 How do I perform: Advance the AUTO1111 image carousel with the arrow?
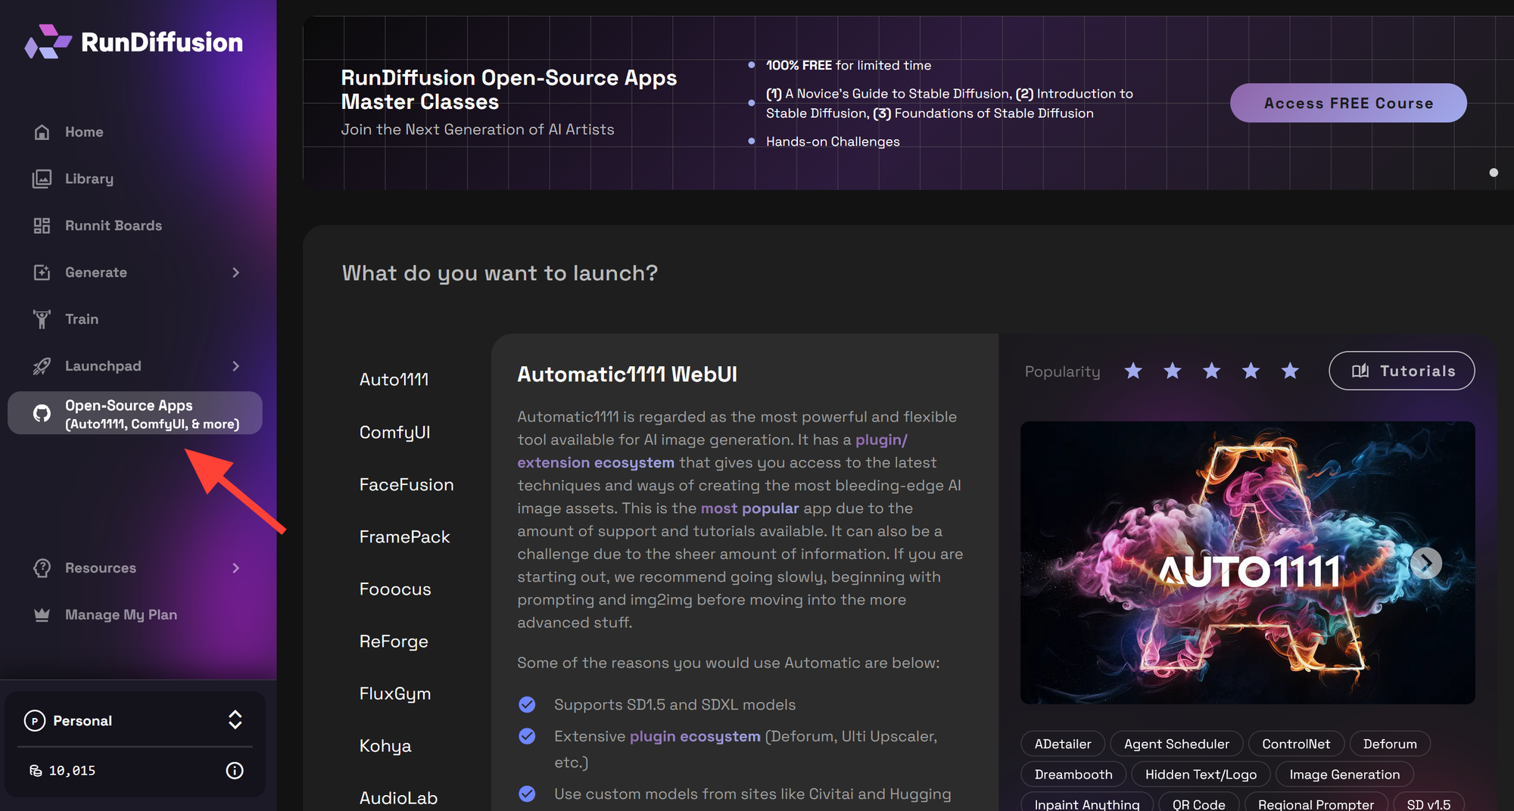coord(1426,563)
